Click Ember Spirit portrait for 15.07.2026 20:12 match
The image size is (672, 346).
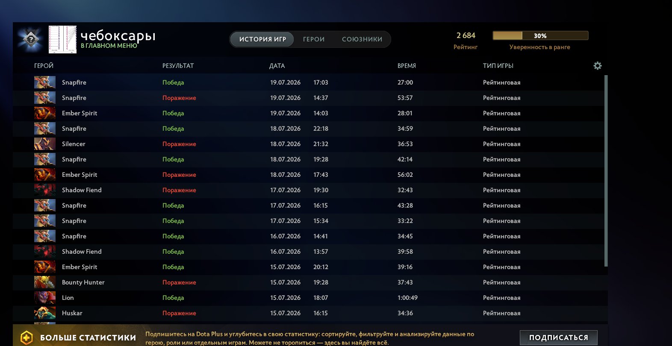point(45,267)
